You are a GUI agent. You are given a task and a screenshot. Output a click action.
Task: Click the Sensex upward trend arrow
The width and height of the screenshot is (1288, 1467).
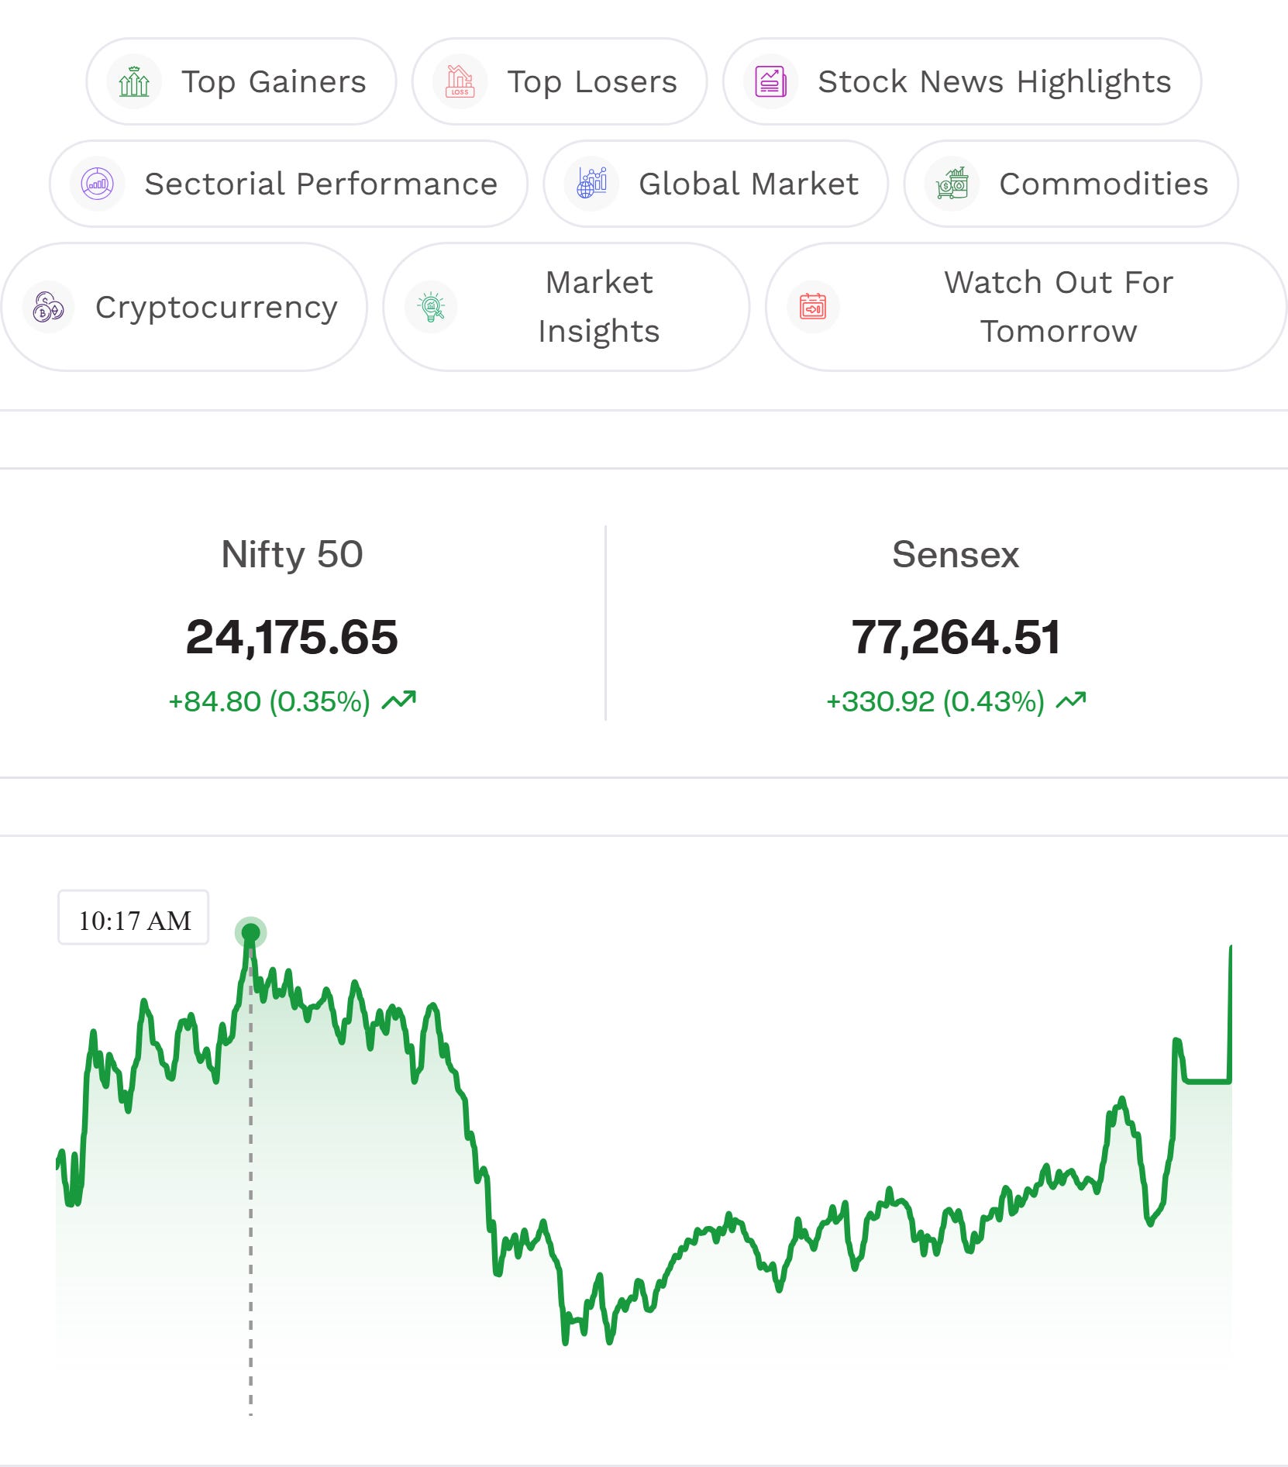click(1071, 701)
